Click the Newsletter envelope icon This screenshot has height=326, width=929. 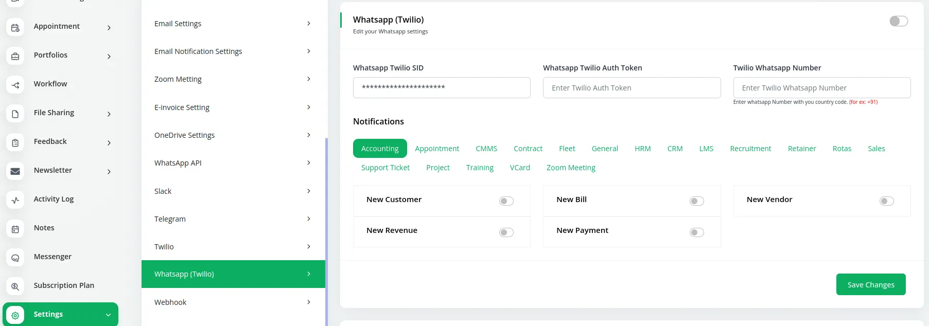point(15,171)
